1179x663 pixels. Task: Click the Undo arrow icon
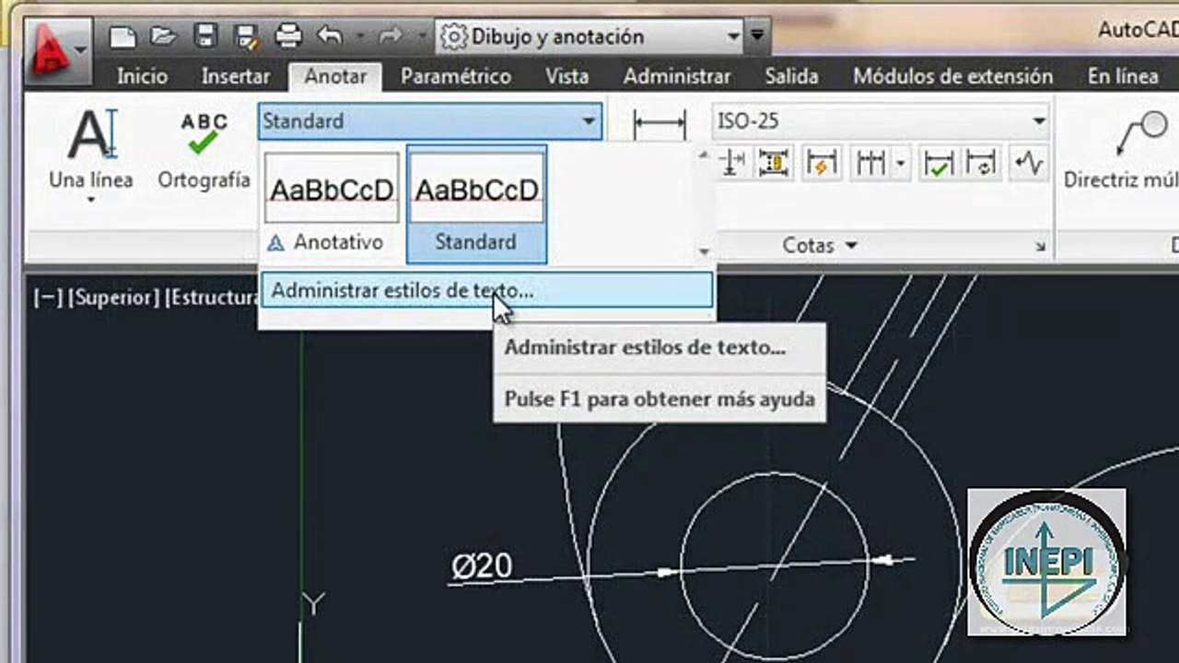click(x=330, y=37)
